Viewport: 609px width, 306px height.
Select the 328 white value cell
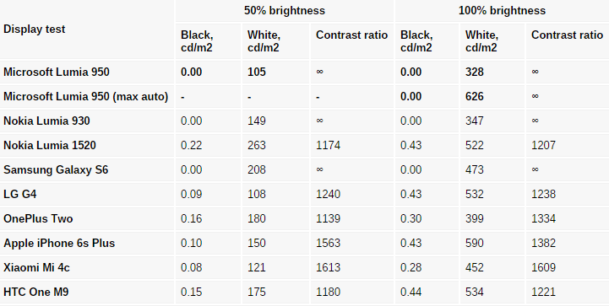tap(474, 72)
